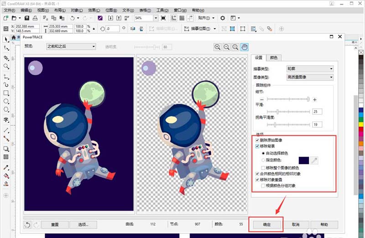Expand the Open folder dropdown arrow
The height and width of the screenshot is (238, 365).
20,18
